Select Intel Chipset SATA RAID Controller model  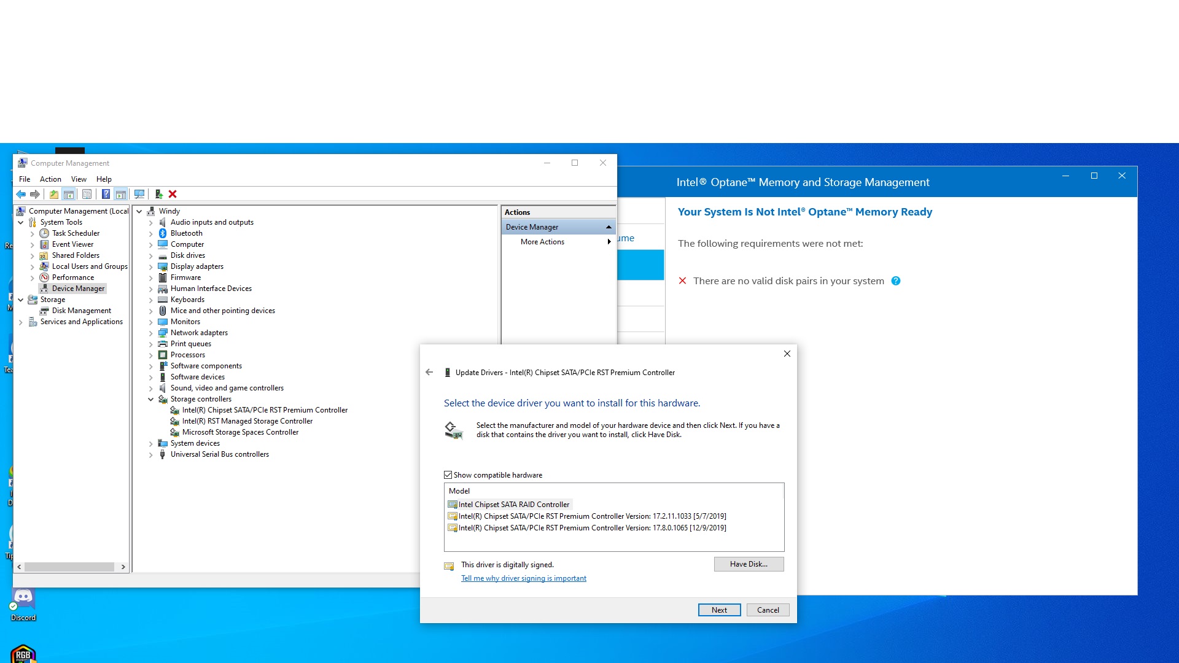pyautogui.click(x=513, y=505)
